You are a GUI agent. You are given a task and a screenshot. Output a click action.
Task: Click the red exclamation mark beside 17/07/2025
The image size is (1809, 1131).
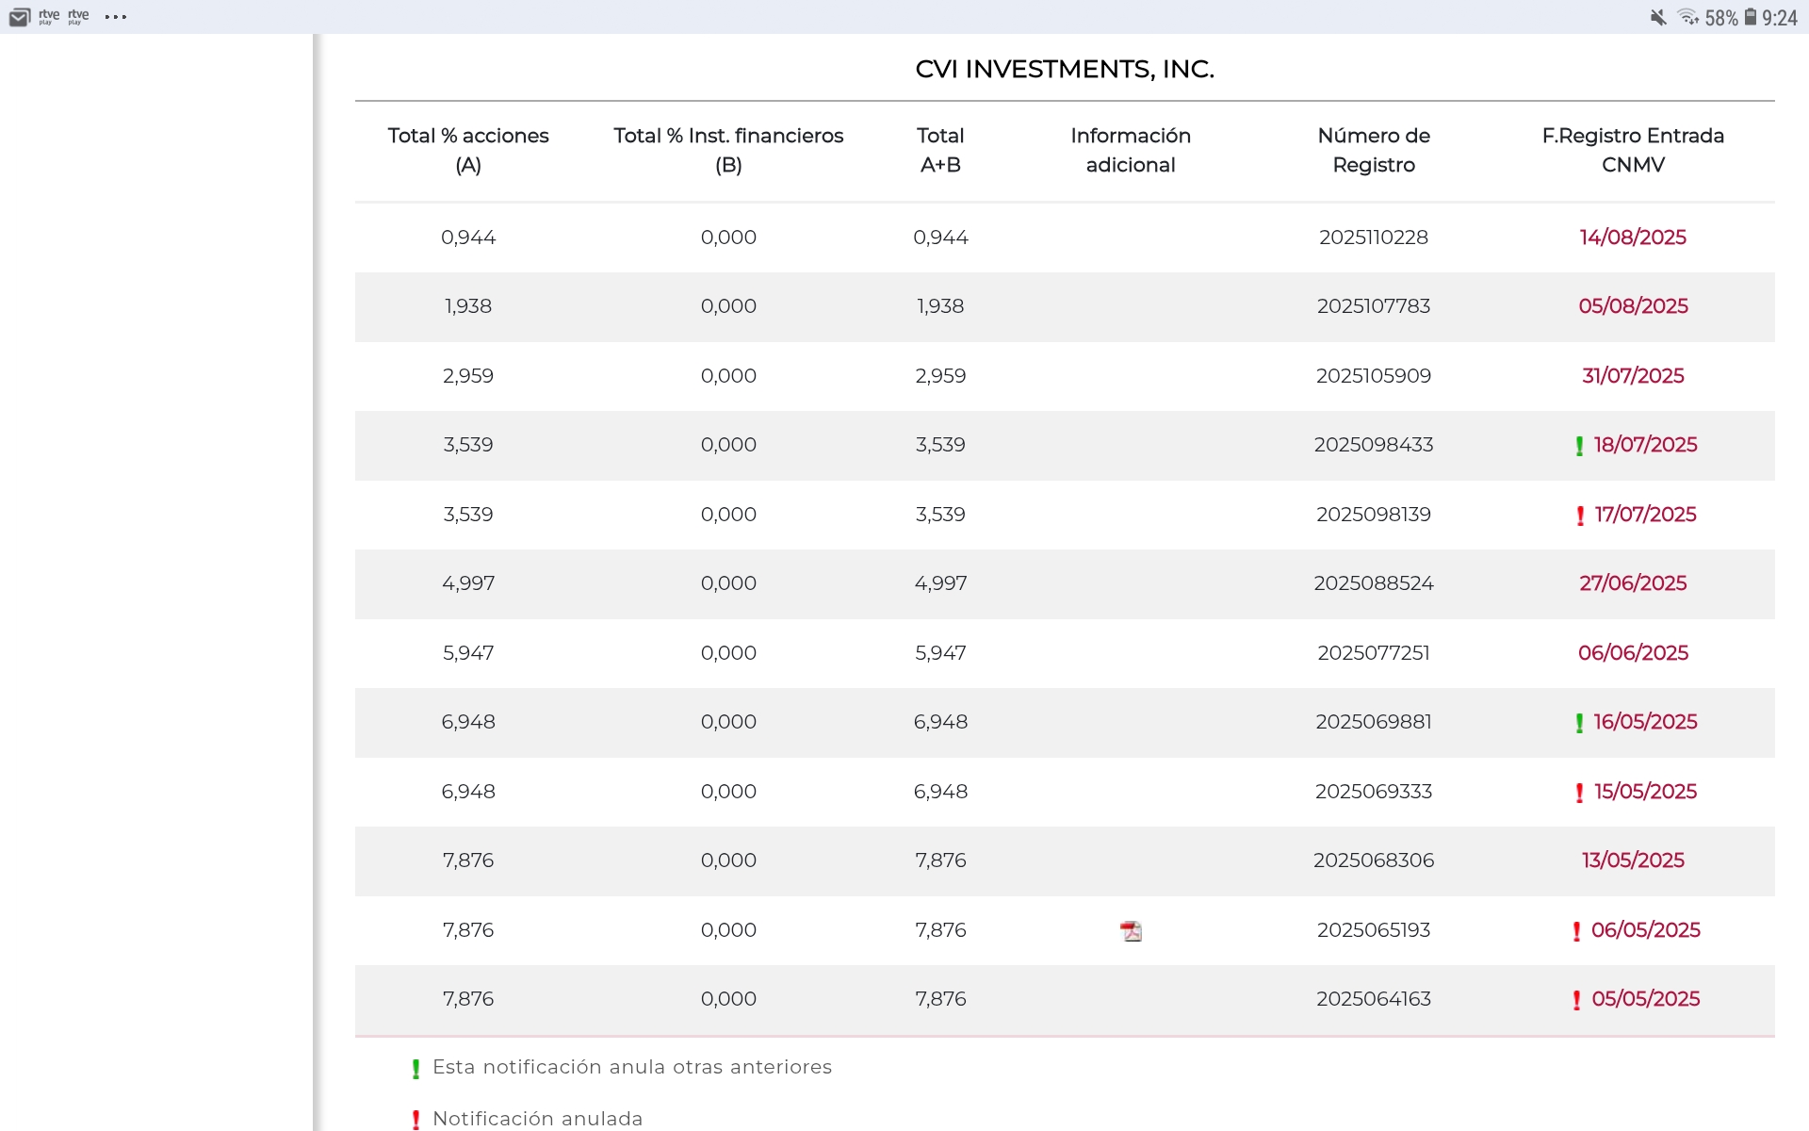click(1580, 516)
